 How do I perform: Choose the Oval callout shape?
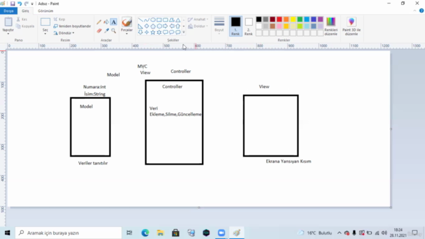(x=171, y=33)
